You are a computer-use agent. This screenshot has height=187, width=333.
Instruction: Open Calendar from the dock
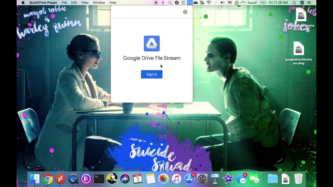138,179
